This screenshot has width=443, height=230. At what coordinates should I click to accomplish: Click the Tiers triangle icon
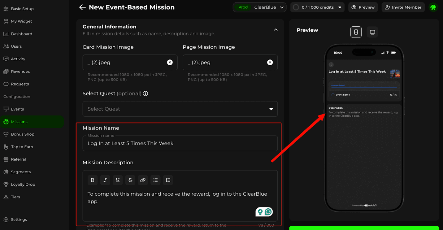(6, 197)
